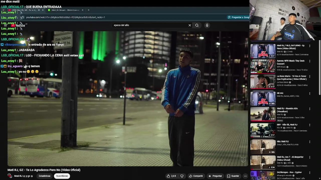Image resolution: width=321 pixels, height=180 pixels.
Task: Open La Ross Maria video thumbnail
Action: 263,82
